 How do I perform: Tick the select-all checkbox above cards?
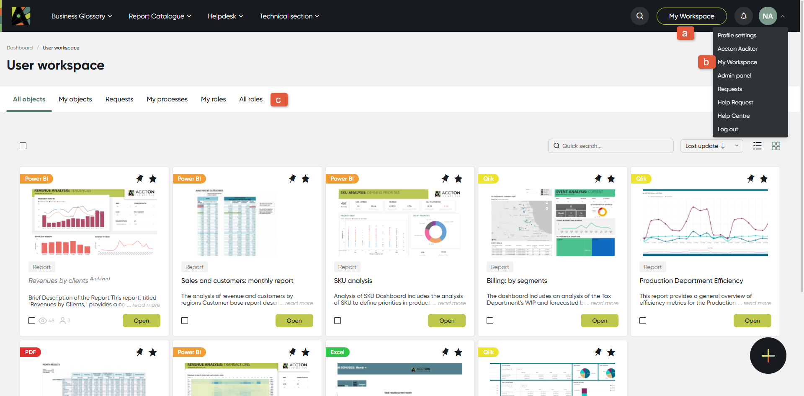23,146
